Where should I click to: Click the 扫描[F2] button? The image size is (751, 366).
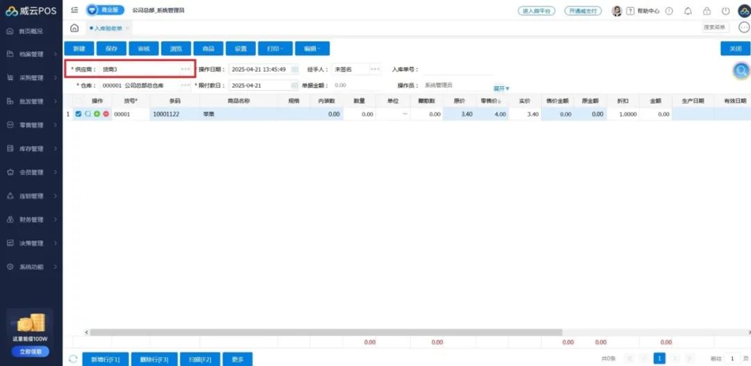click(x=200, y=359)
